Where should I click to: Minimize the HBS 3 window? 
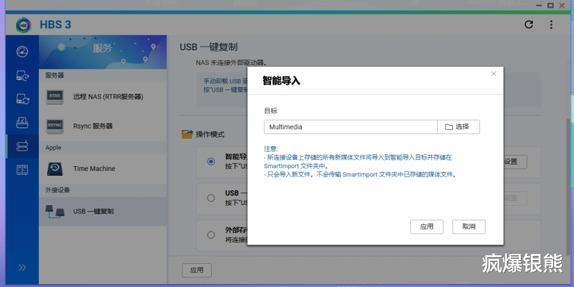(538, 6)
